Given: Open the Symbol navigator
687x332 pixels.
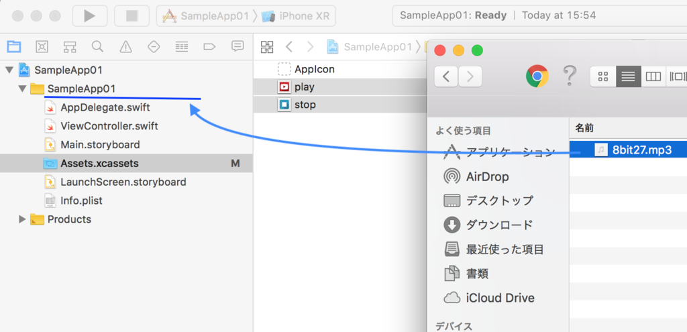Looking at the screenshot, I should [70, 46].
